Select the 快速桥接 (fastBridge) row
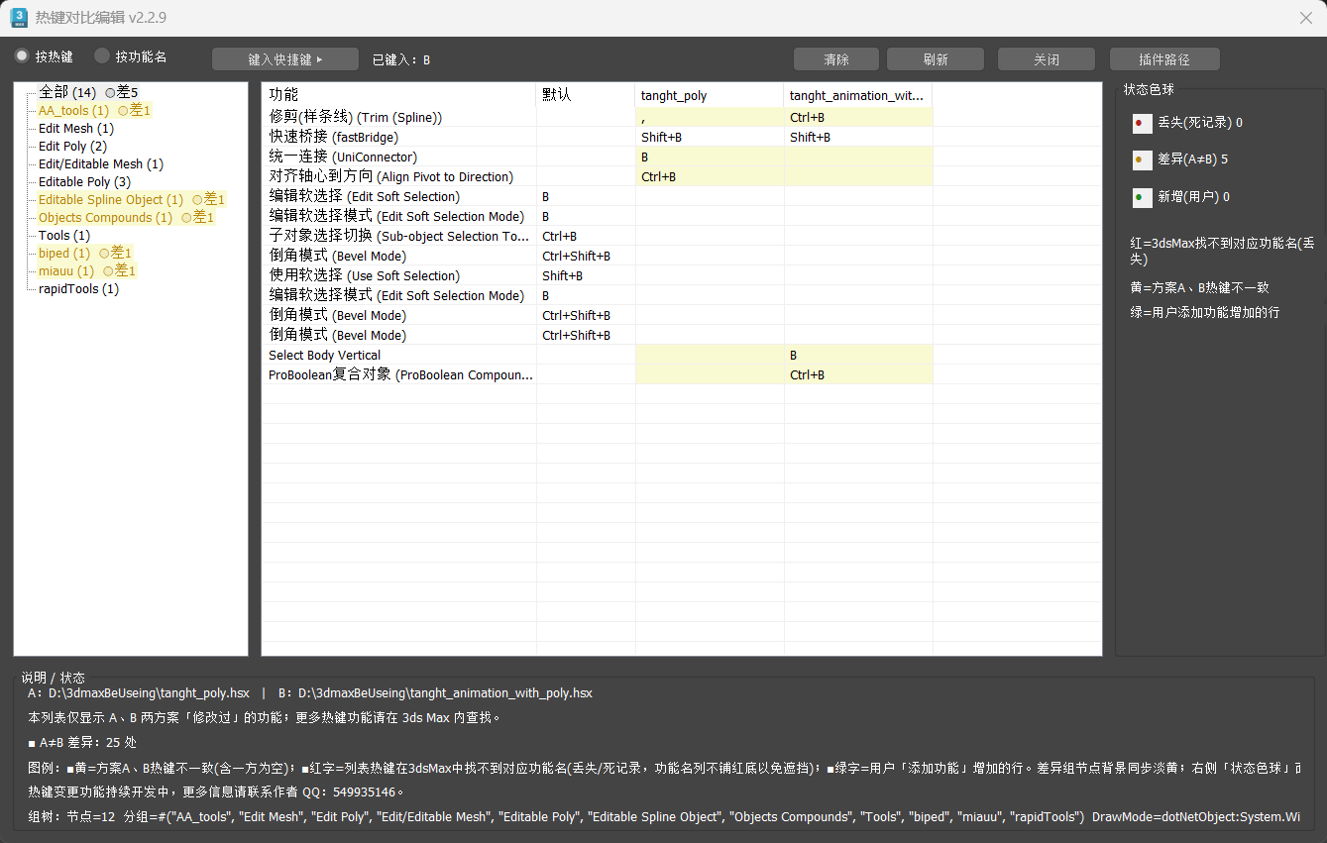 pos(598,137)
